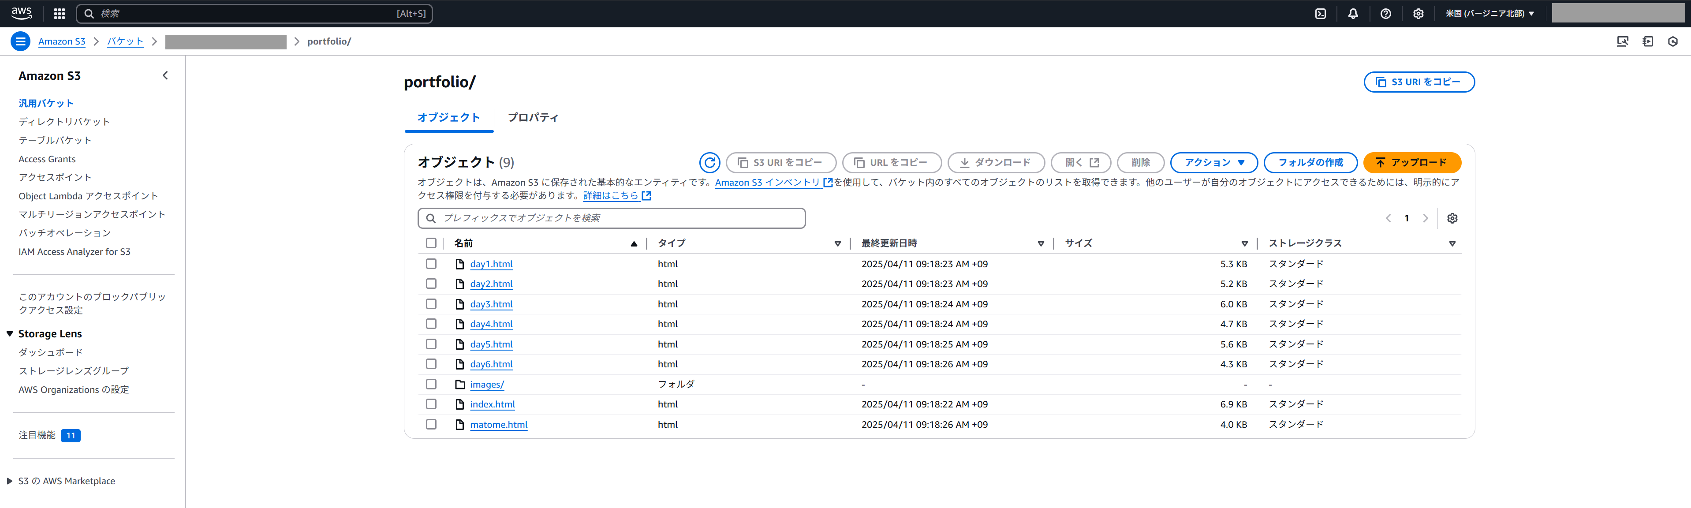Open the region selector 米国 (バージニア北部)
Screen dimensions: 1691x508
(x=1489, y=13)
